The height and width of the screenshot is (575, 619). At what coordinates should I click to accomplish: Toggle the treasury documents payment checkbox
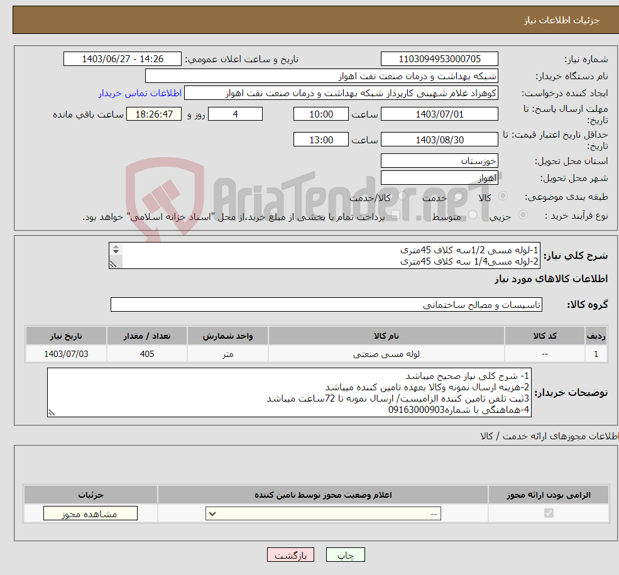click(395, 215)
